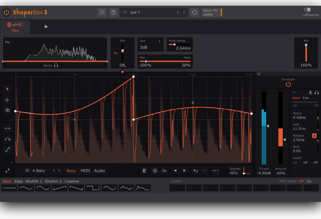Set envelope Depth to x8

(315, 163)
